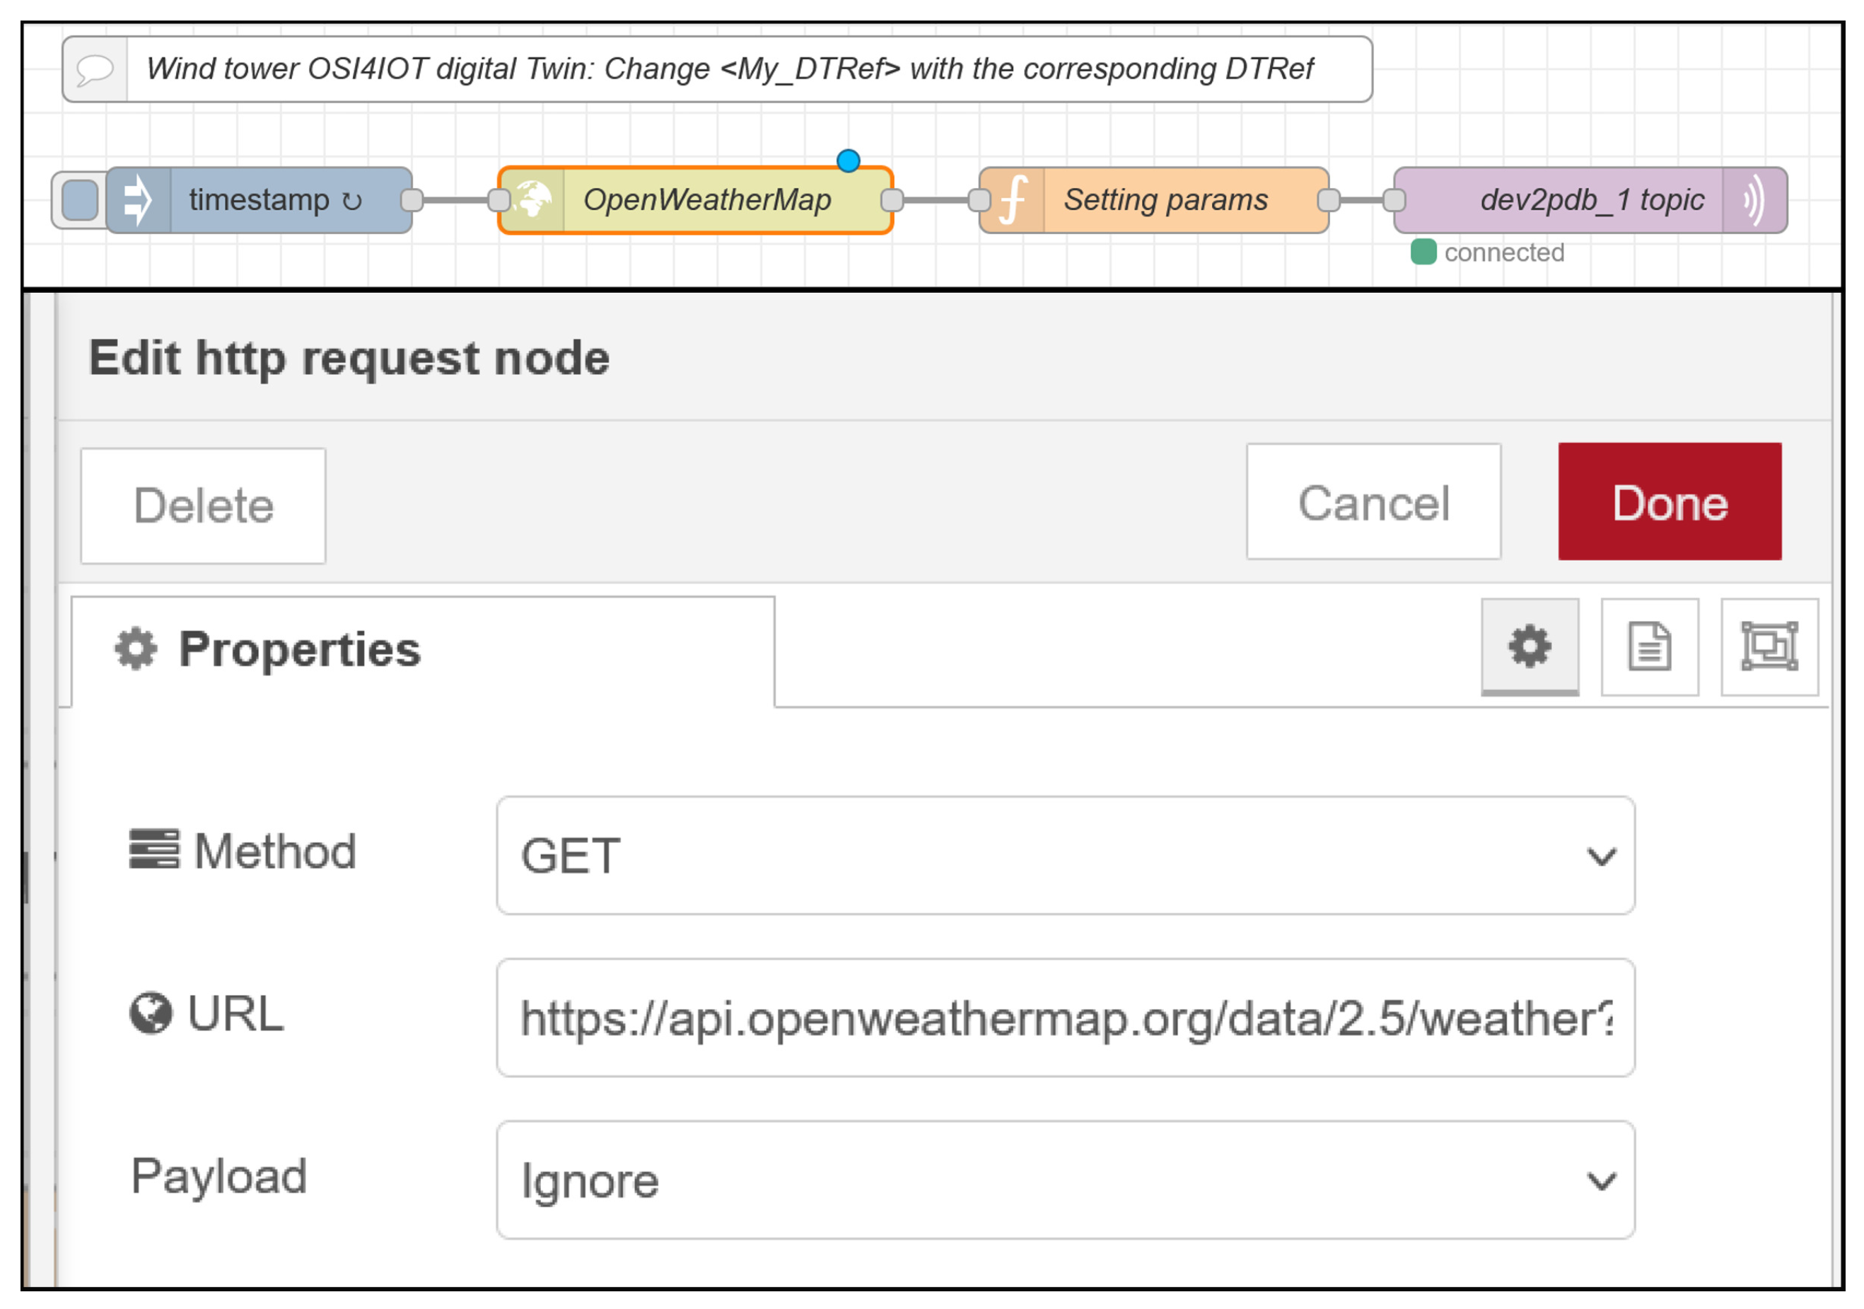Open node settings via the gear icon
1864x1309 pixels.
1530,647
